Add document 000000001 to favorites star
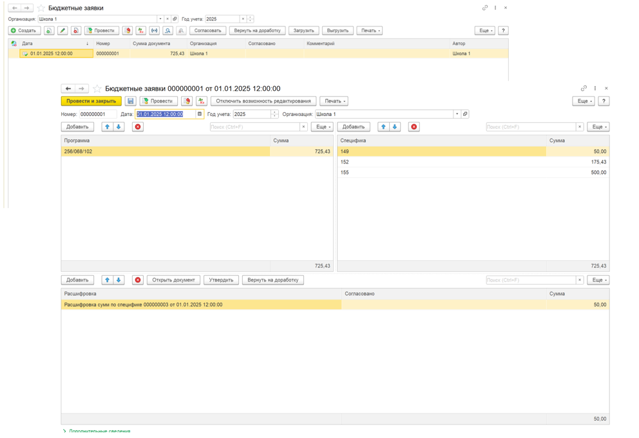This screenshot has height=438, width=639. click(x=97, y=88)
